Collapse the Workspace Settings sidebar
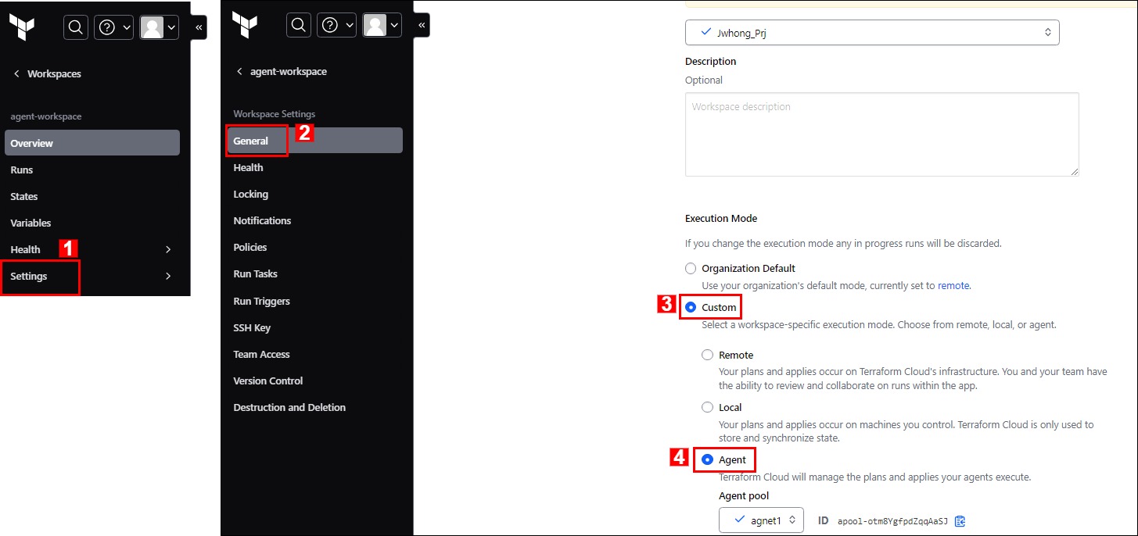Screen dimensions: 1138x536 (422, 25)
